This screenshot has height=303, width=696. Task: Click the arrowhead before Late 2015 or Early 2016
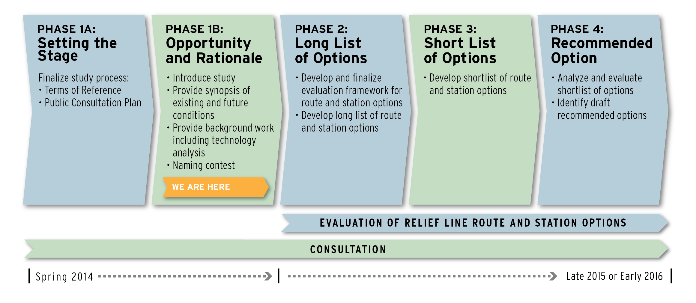pos(553,276)
